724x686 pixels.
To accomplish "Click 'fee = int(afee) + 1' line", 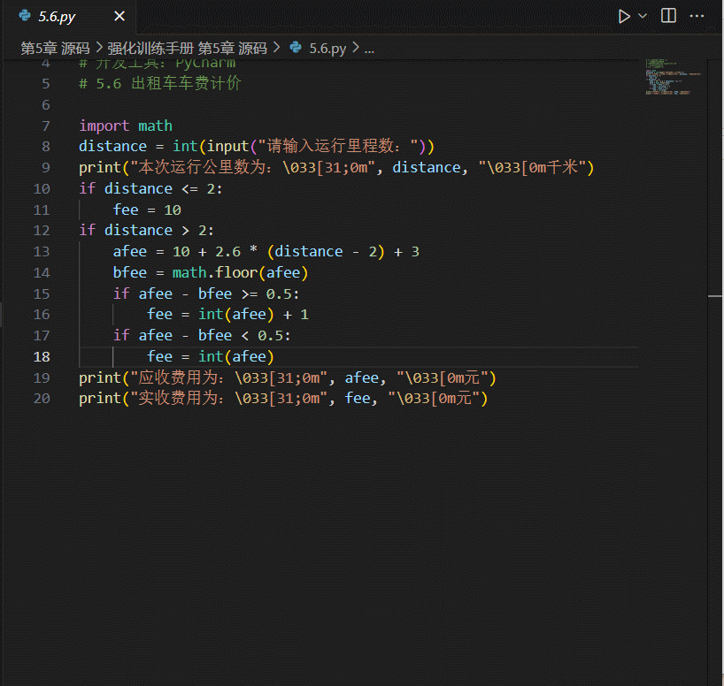I will [227, 314].
